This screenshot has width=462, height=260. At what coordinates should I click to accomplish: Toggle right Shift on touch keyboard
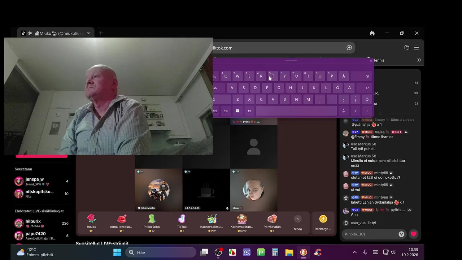[x=367, y=99]
